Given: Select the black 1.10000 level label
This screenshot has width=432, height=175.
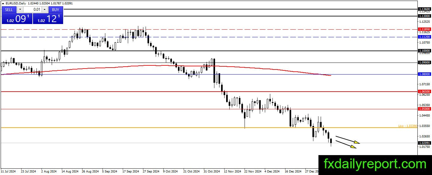Looking at the screenshot, I should pyautogui.click(x=424, y=51).
